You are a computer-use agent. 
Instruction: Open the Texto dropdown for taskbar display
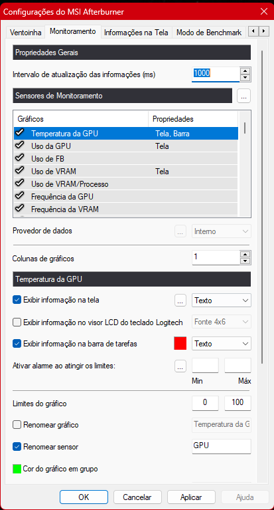tap(222, 344)
